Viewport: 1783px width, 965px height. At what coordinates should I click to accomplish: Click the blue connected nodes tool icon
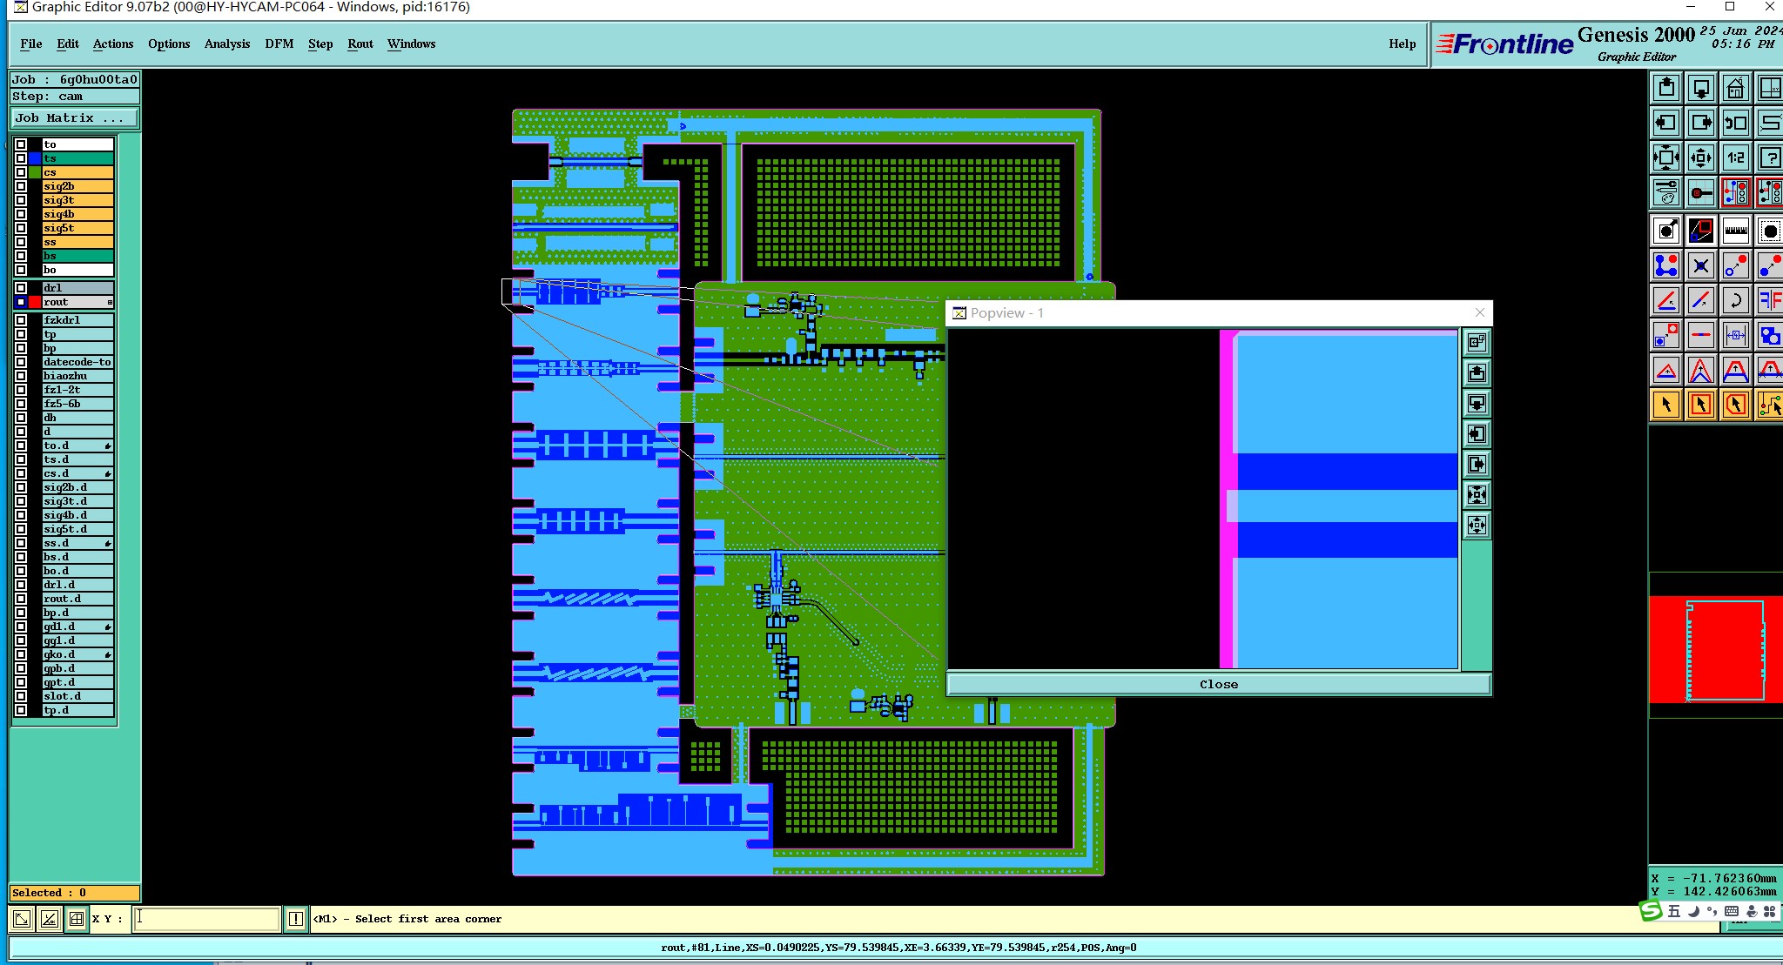pyautogui.click(x=1666, y=265)
